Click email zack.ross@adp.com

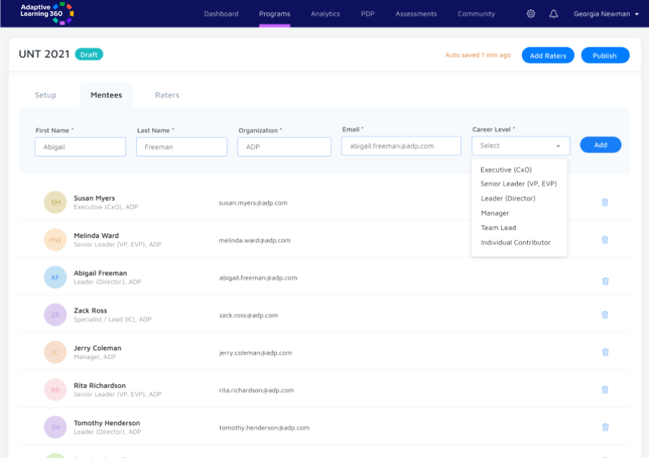pos(248,315)
